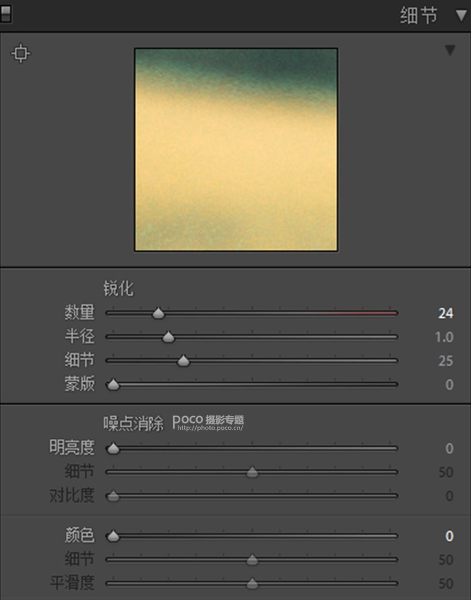The image size is (471, 600).
Task: Click the 对比度 slider handle
Action: tap(113, 496)
